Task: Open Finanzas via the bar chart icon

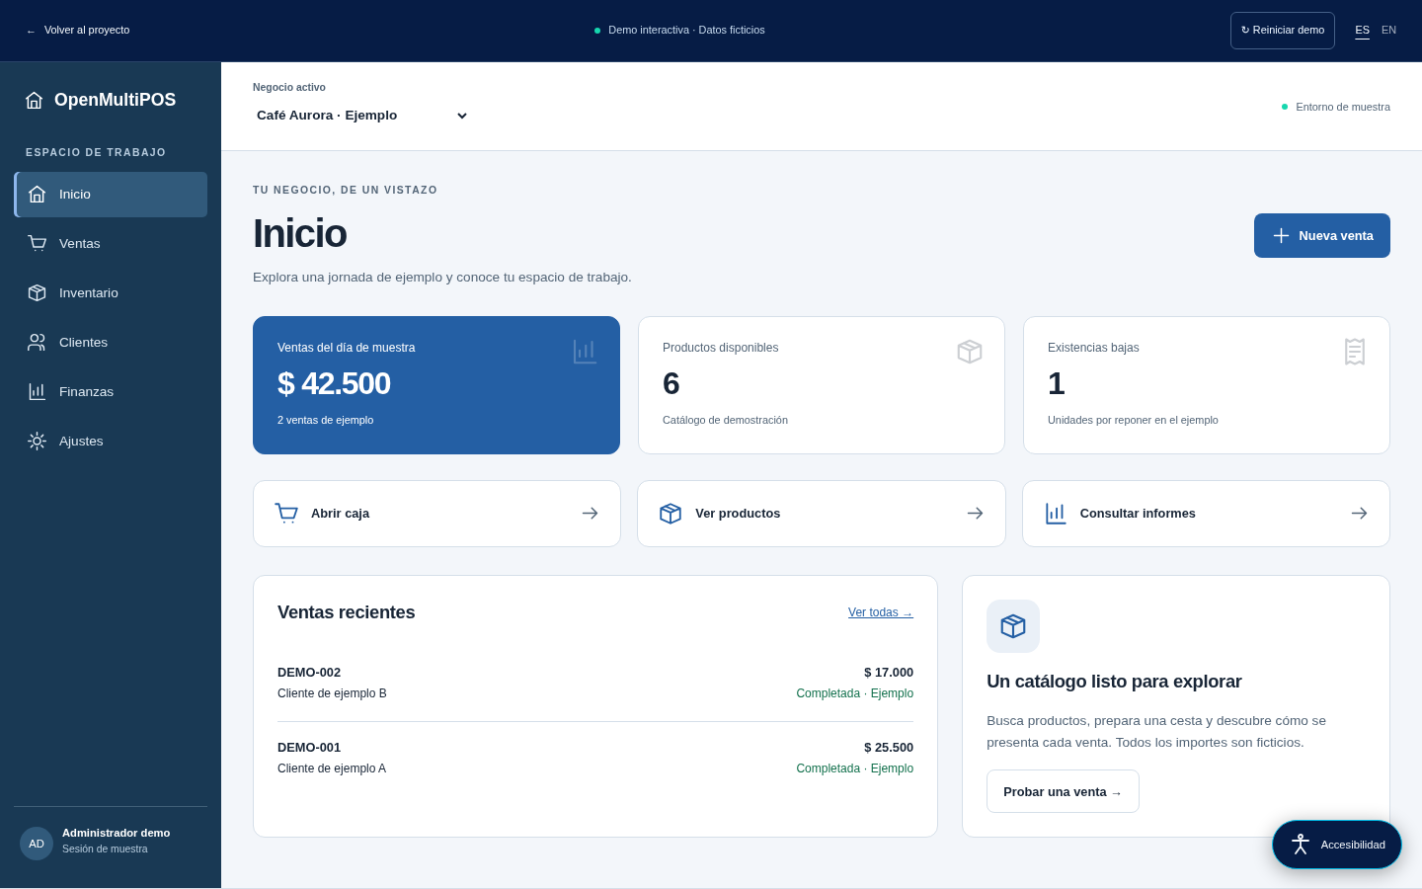Action: [x=37, y=391]
